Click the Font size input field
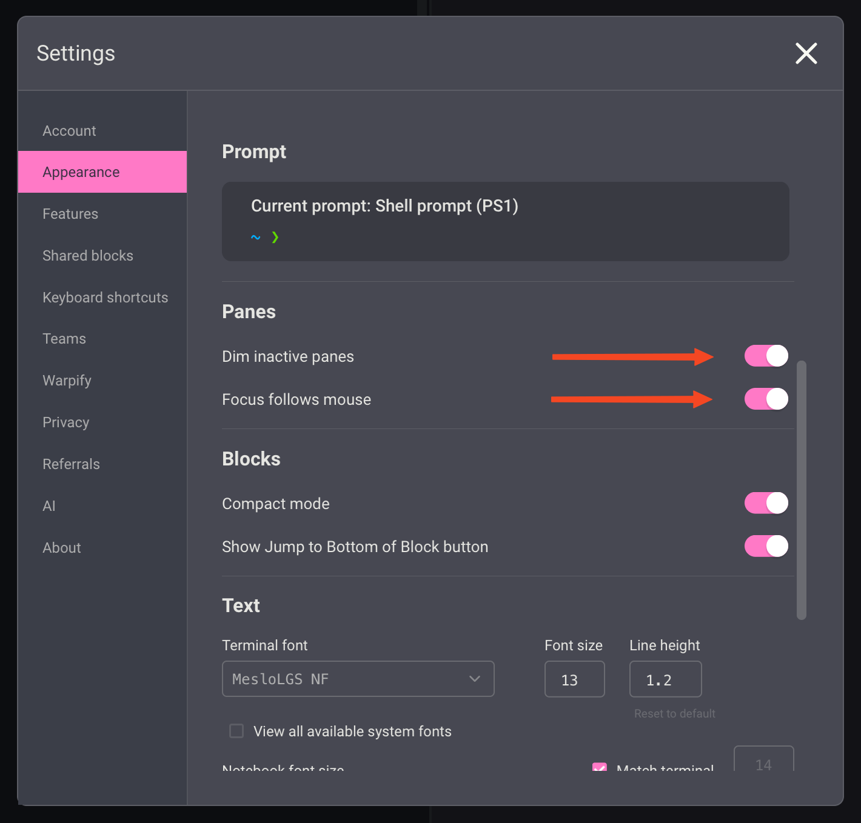 [574, 679]
